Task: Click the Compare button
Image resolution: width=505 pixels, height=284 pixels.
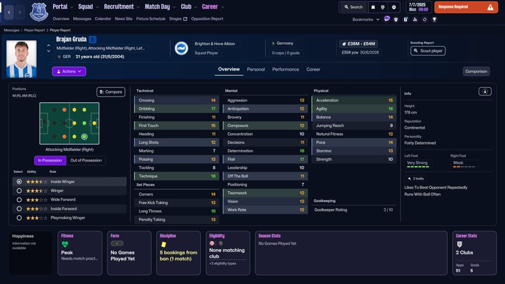Action: pos(111,92)
